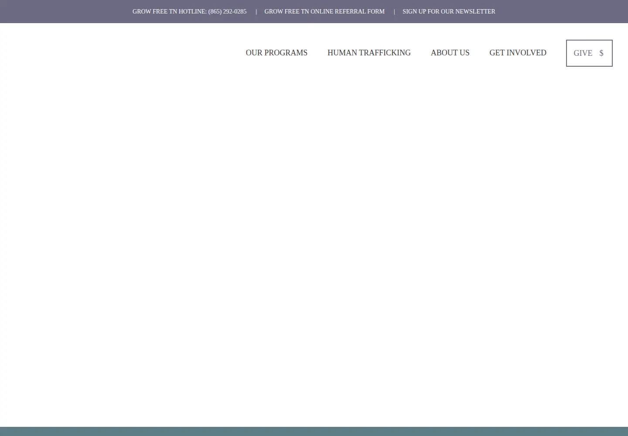
Task: Open Grow Free TN Online Referral Form
Action: pos(324,11)
